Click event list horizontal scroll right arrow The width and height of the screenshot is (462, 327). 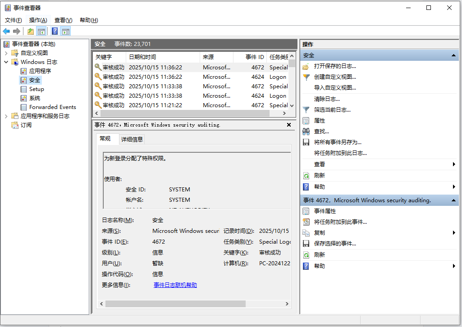[x=284, y=114]
